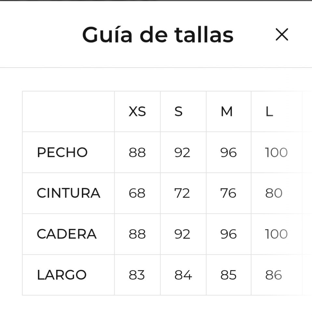This screenshot has width=312, height=315.
Task: Click the CINTURA value 76 for M
Action: point(228,193)
